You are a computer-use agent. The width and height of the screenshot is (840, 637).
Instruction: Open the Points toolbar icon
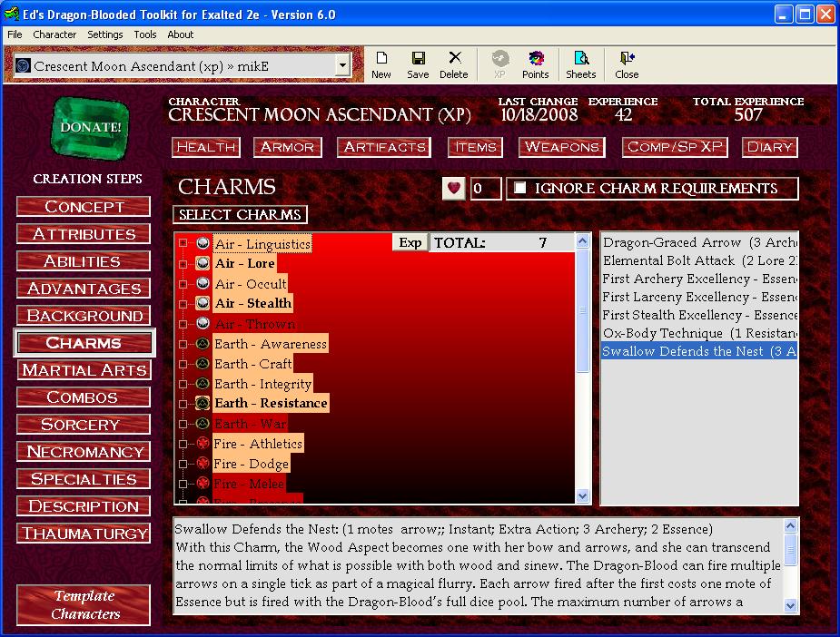click(x=535, y=64)
